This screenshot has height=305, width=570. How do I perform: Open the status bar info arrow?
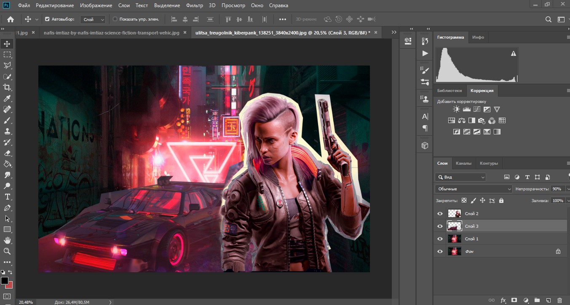[x=110, y=302]
